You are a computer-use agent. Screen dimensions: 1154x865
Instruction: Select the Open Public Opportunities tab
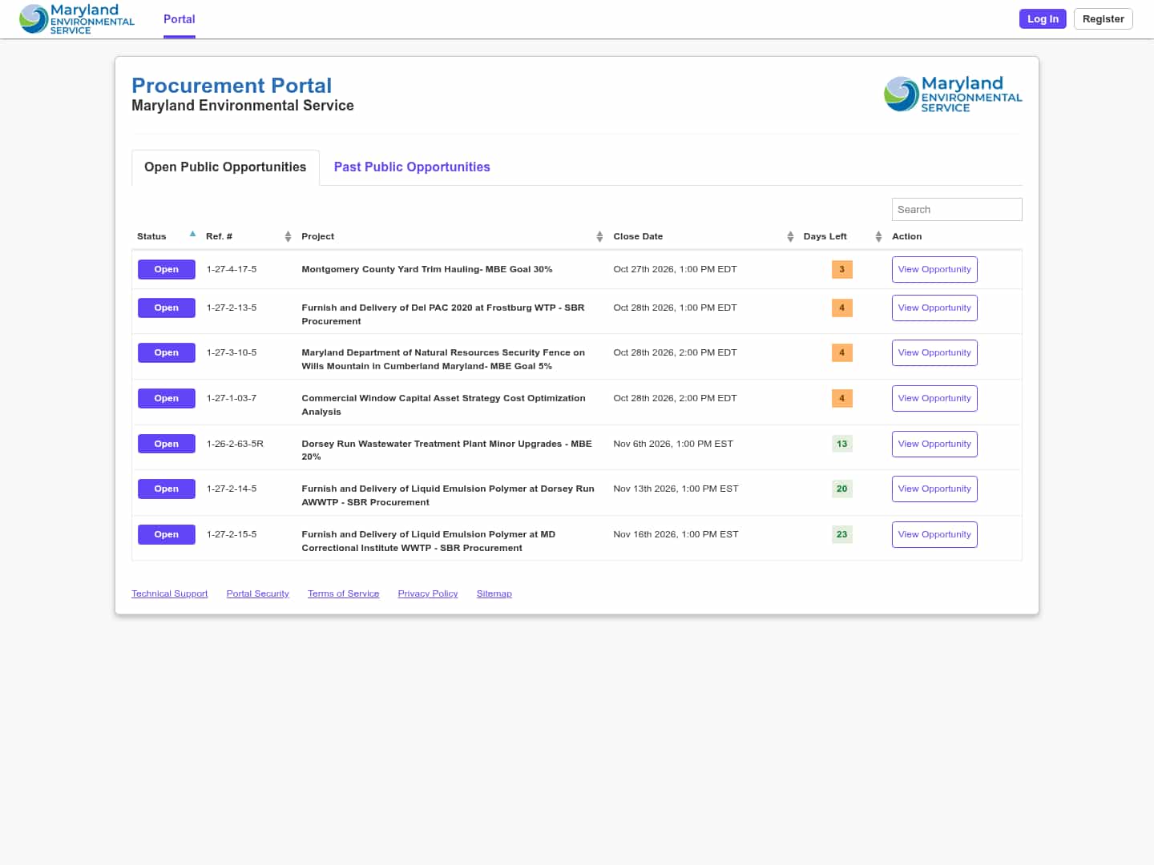coord(225,167)
